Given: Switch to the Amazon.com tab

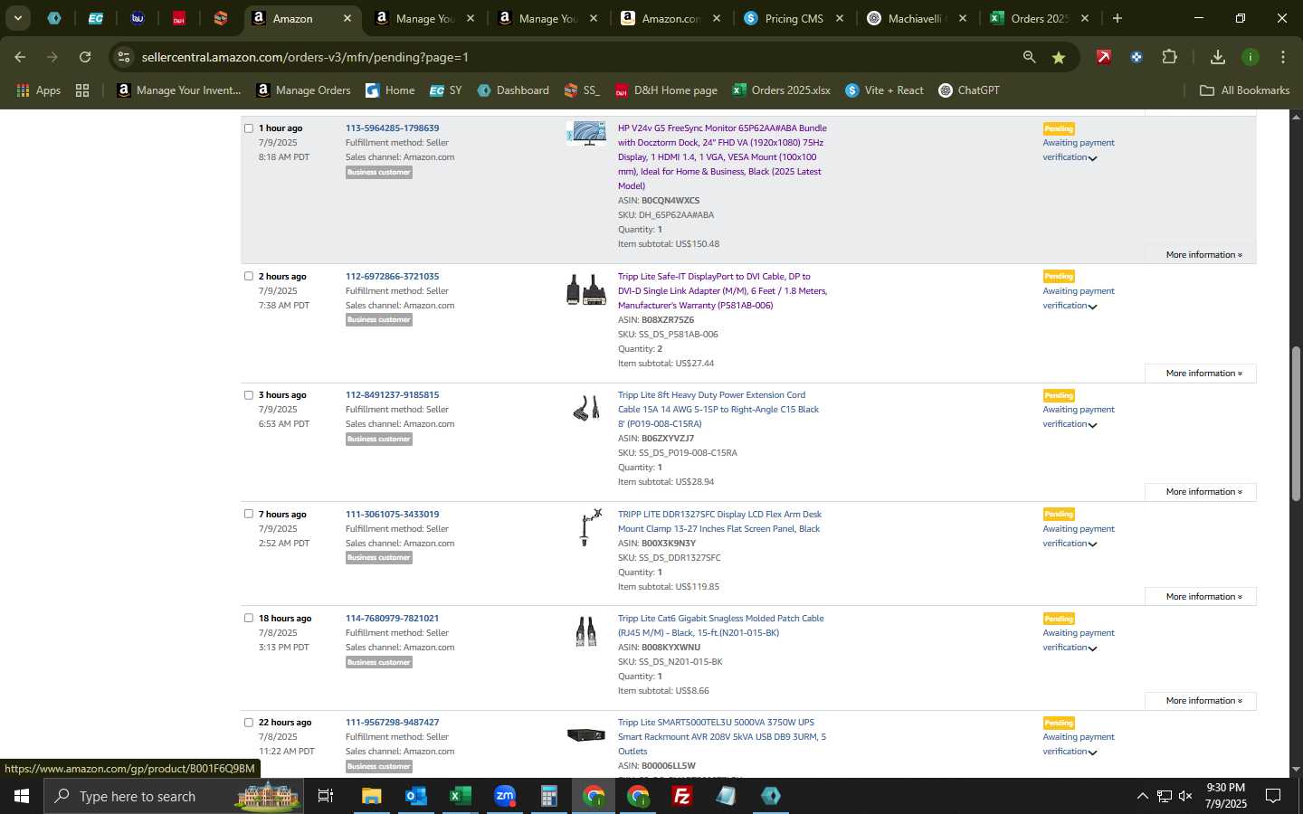Looking at the screenshot, I should 671,18.
